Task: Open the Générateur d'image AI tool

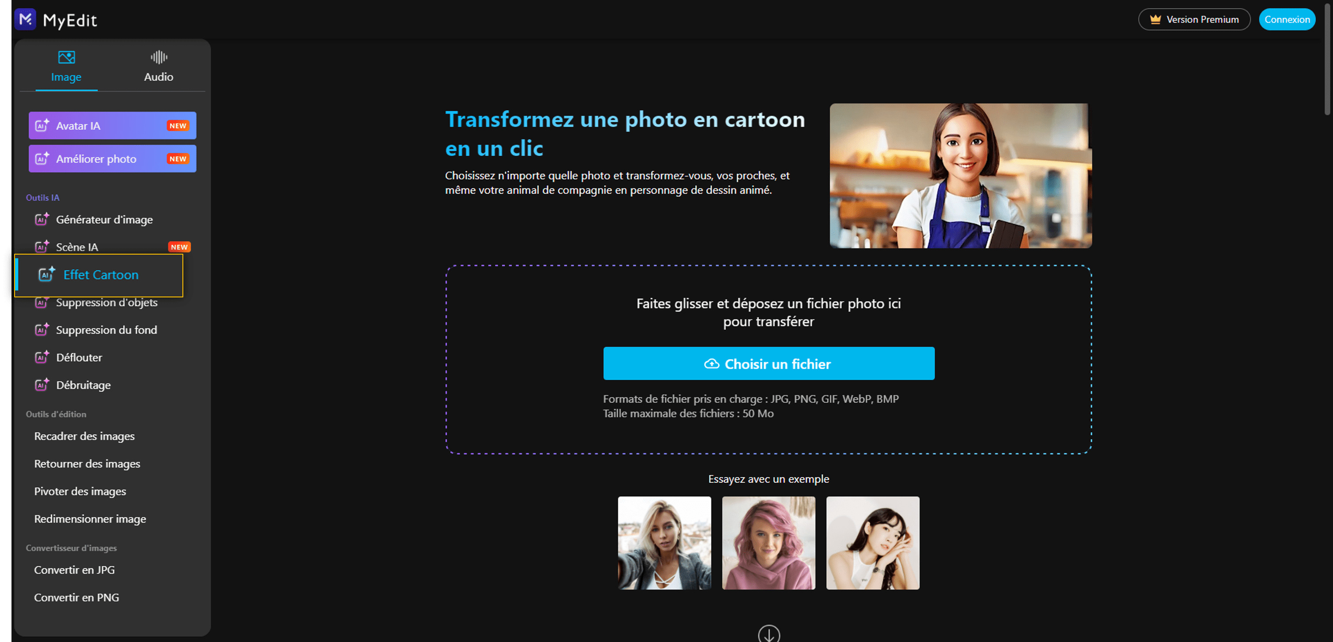Action: (104, 219)
